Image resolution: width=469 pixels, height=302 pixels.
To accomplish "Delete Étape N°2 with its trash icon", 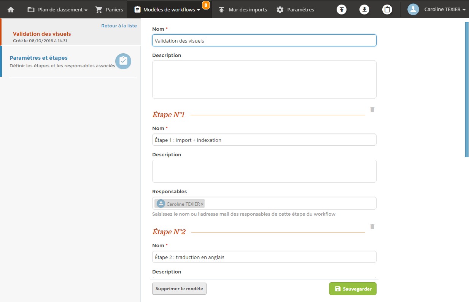I will click(x=372, y=227).
